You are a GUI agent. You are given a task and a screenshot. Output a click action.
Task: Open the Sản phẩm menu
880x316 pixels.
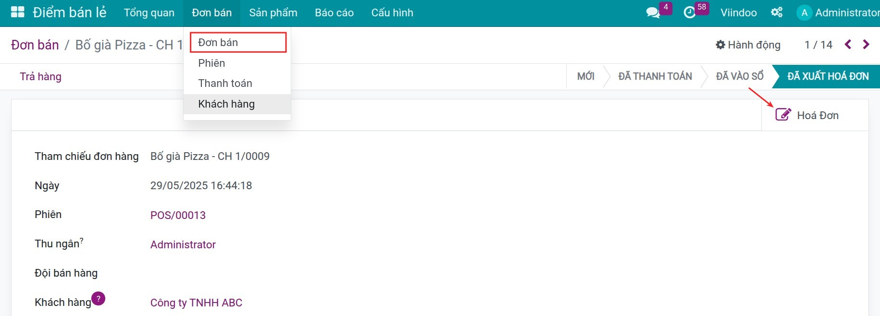coord(273,13)
